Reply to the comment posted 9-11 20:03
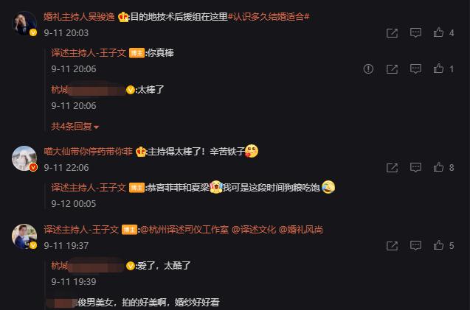Screen dimensions: 470x310 415,32
